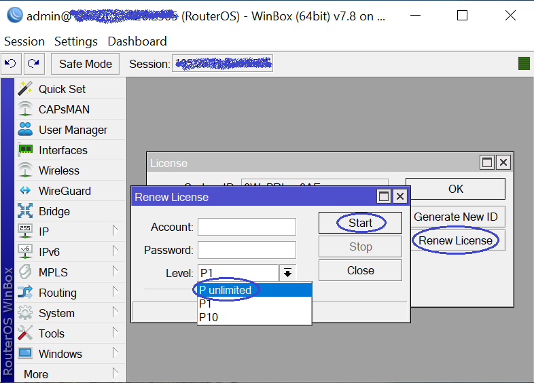
Task: Click the IP 255 icon
Action: click(x=25, y=231)
